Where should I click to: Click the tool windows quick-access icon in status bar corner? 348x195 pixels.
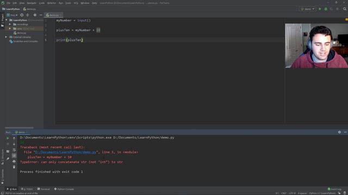[2, 193]
